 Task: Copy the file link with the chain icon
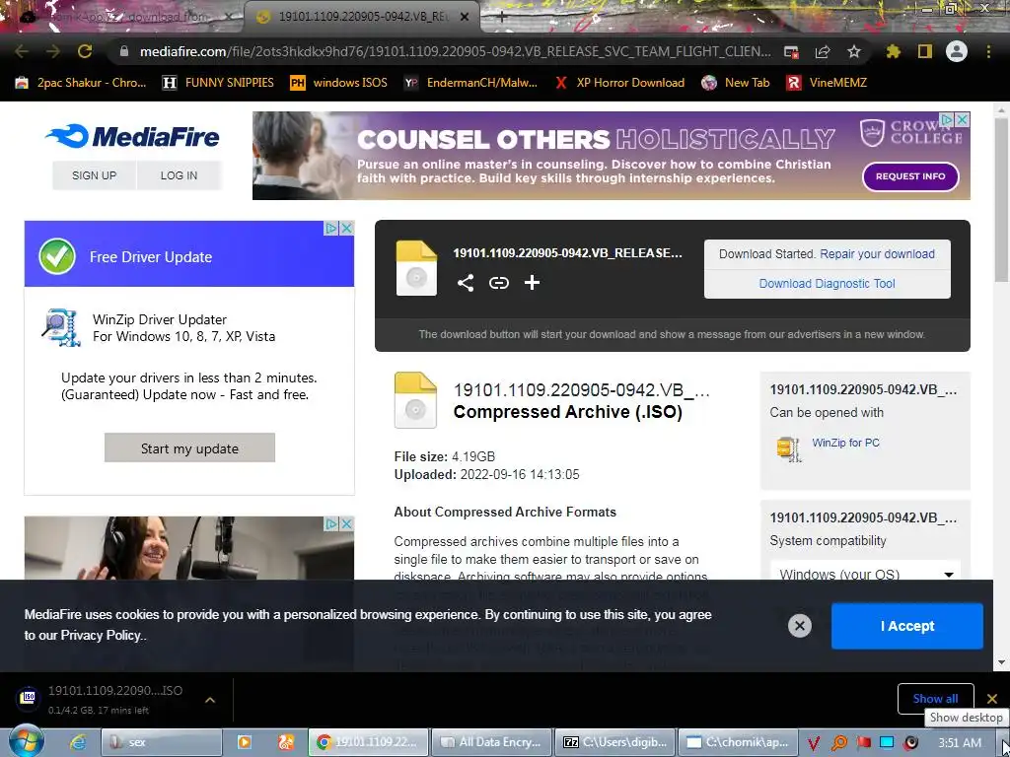point(498,282)
